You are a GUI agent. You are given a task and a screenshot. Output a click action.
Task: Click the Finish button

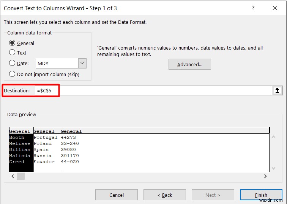tap(261, 195)
